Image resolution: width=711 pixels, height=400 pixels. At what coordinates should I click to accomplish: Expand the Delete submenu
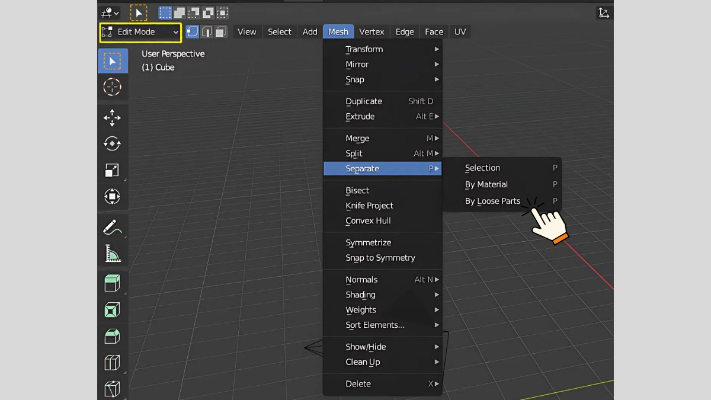point(383,384)
